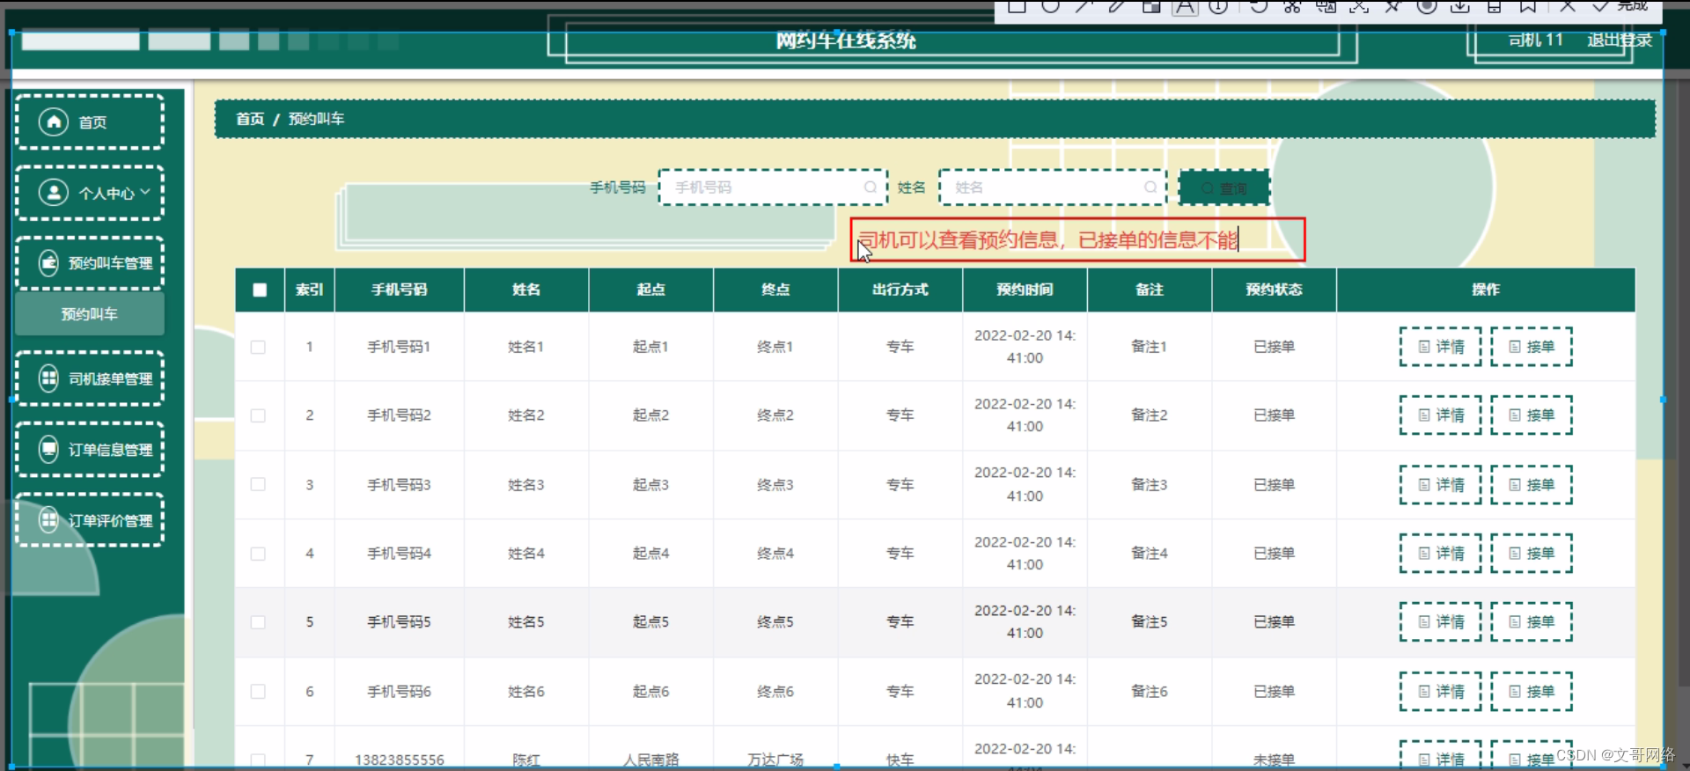Toggle the select-all checkbox in table header
This screenshot has height=771, width=1690.
(260, 290)
